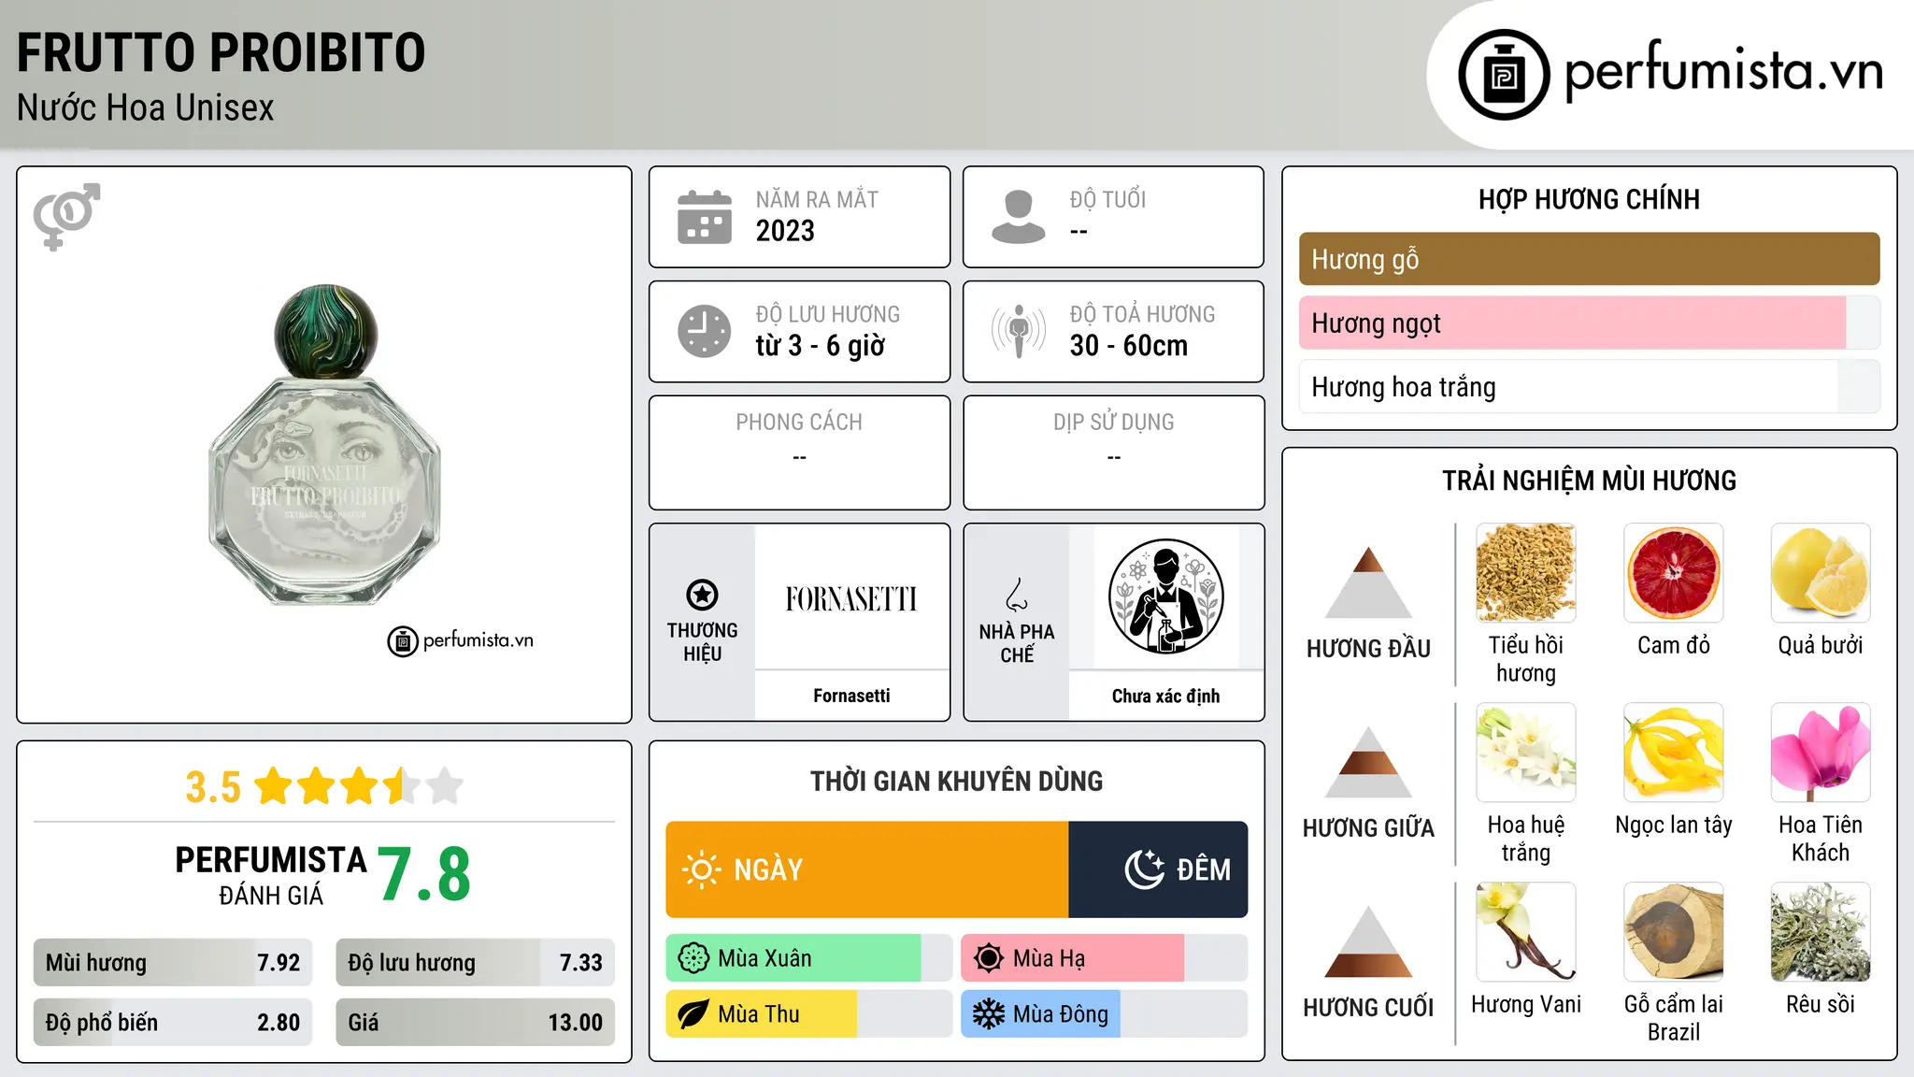
Task: Select the Hương hoa trắng accord bar
Action: (x=1589, y=387)
